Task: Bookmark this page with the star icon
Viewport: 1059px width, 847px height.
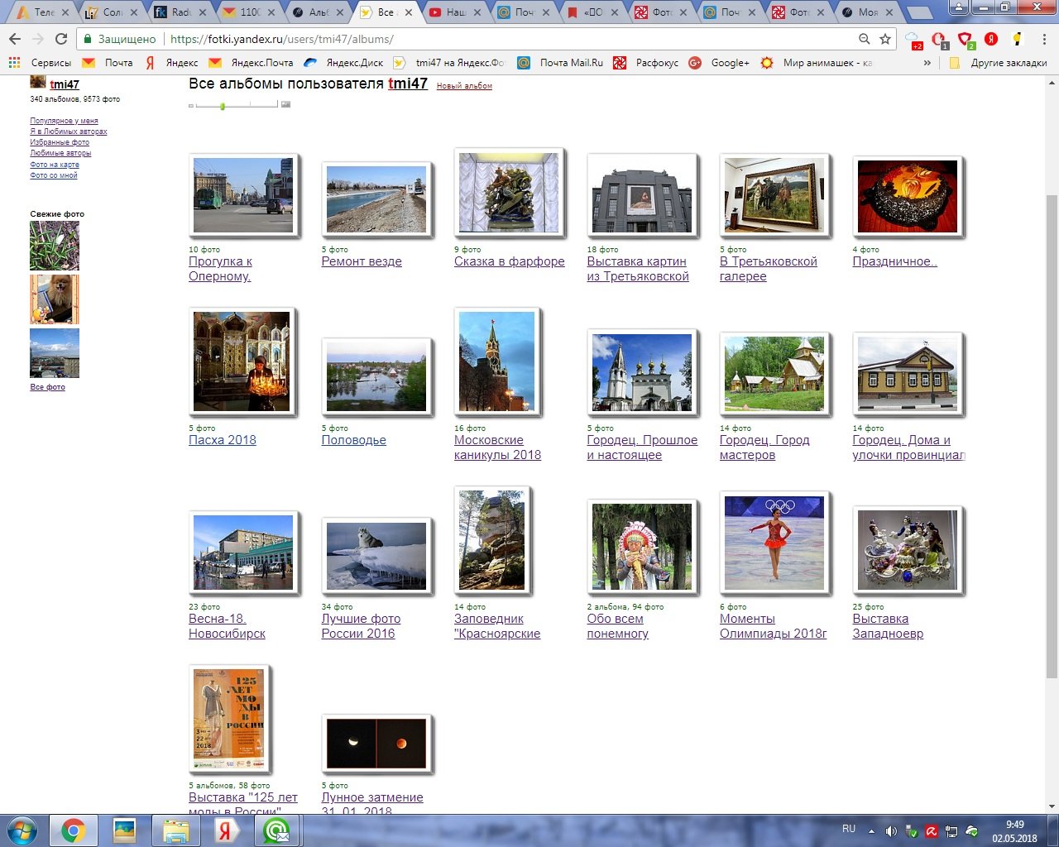Action: click(885, 39)
